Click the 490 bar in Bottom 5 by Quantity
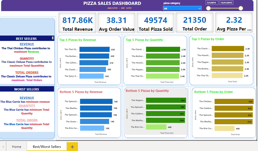 click(x=156, y=127)
